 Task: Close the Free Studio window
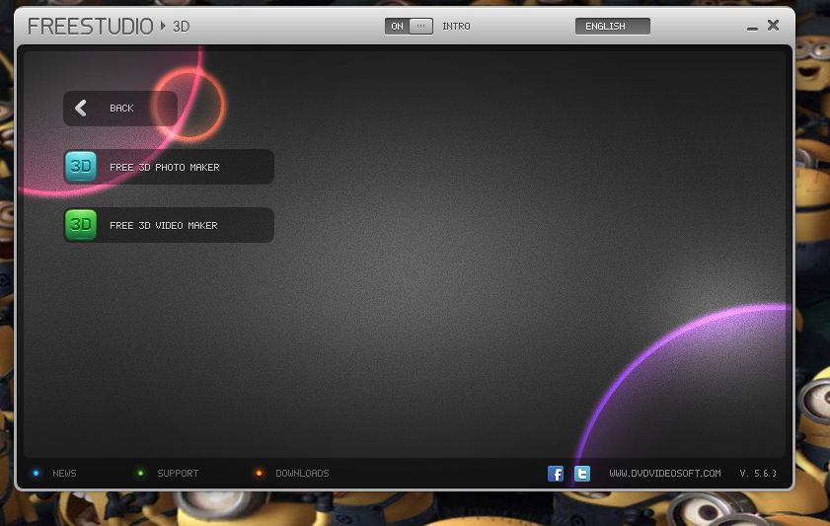pyautogui.click(x=774, y=25)
